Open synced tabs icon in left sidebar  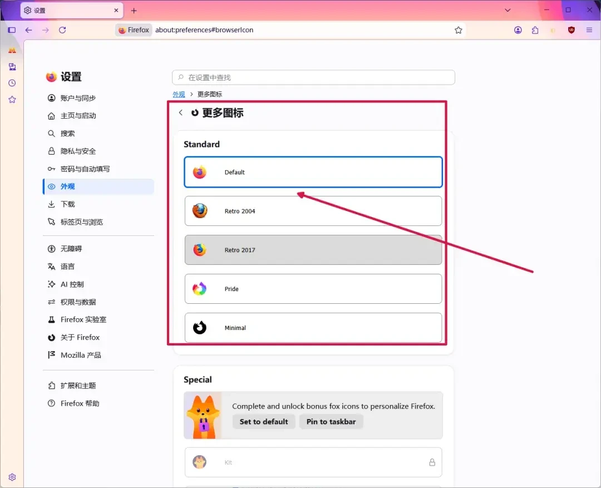[x=12, y=67]
